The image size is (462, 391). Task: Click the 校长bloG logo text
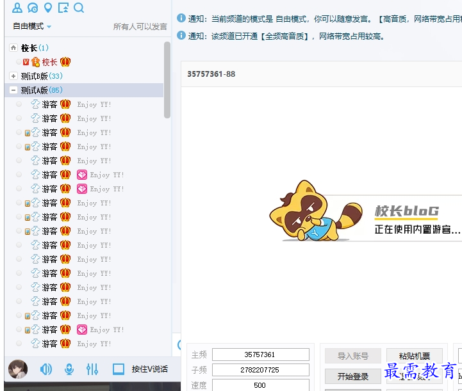point(407,211)
